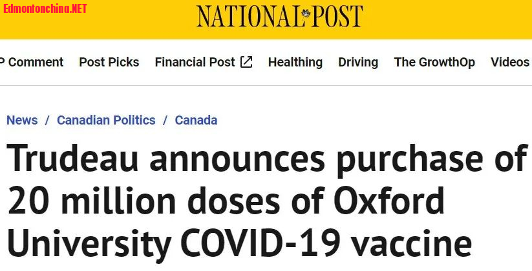
Task: Click slash separator before Canada breadcrumb
Action: pos(165,120)
